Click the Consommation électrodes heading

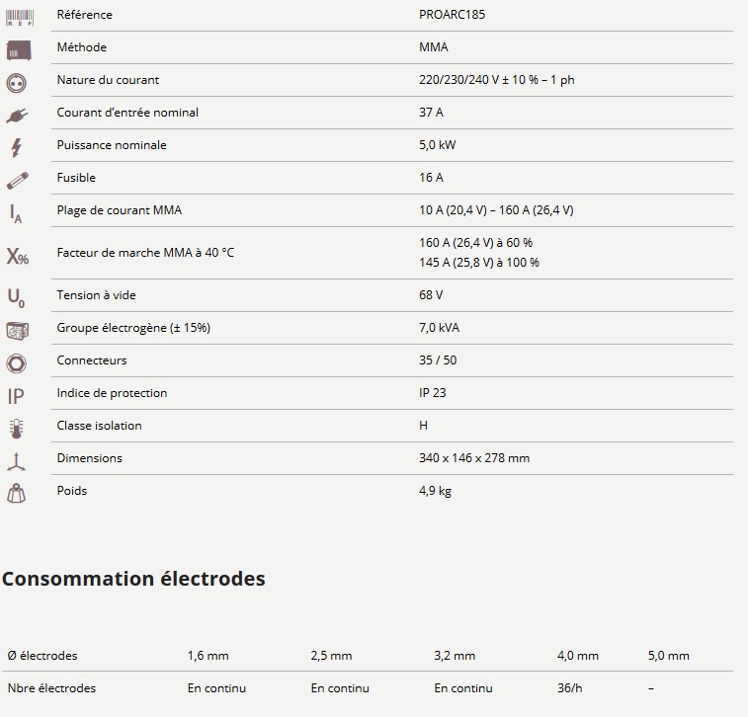pos(133,579)
